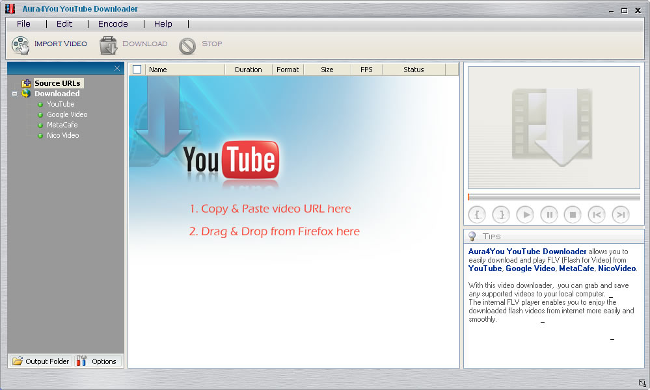
Task: Click the green dot beside MetaCafe
Action: [40, 125]
